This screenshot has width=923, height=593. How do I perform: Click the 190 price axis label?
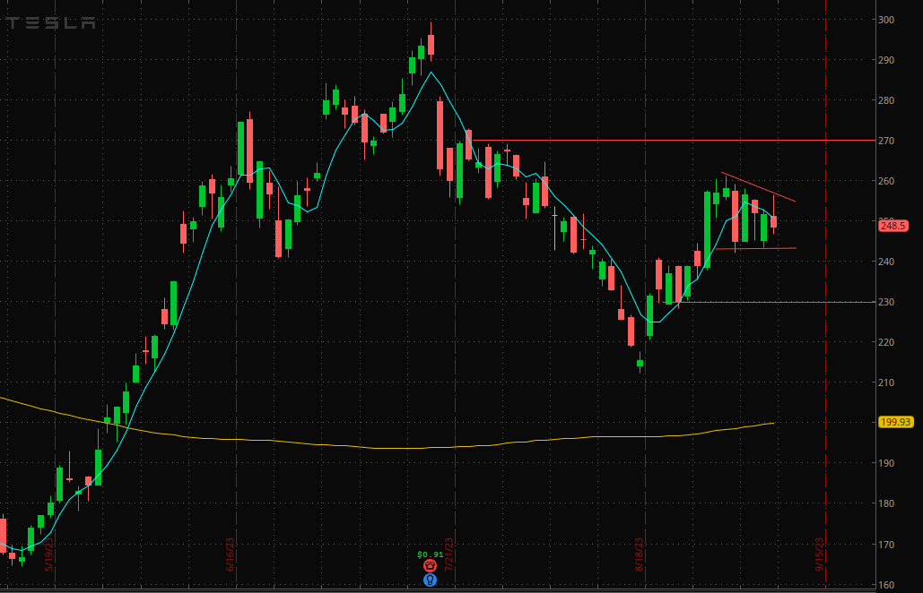[x=886, y=463]
